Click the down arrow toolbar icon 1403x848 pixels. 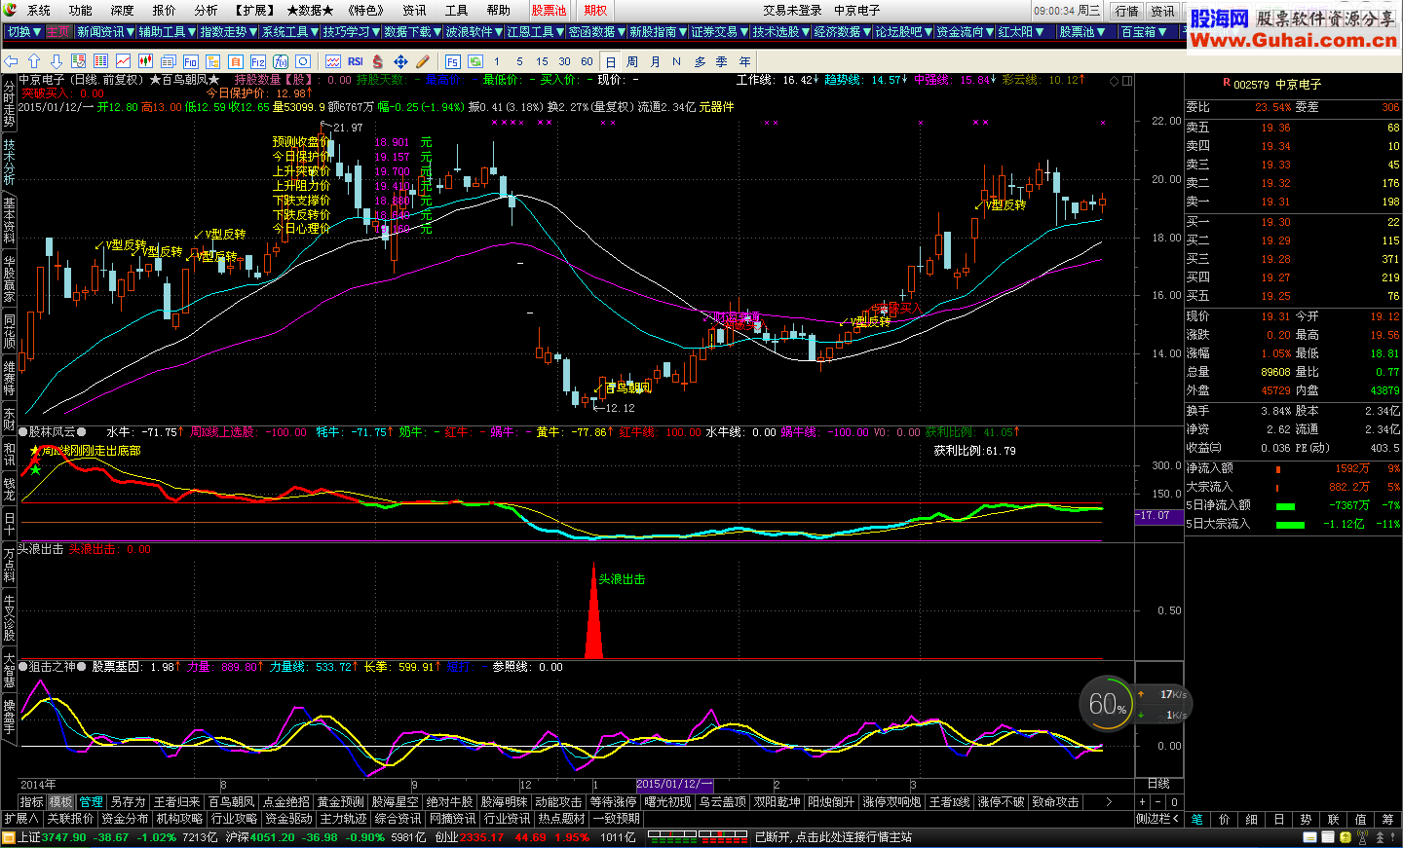tap(57, 61)
